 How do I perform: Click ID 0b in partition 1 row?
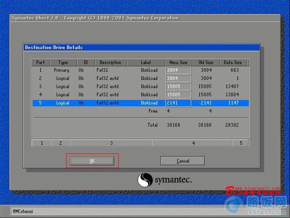click(x=81, y=70)
